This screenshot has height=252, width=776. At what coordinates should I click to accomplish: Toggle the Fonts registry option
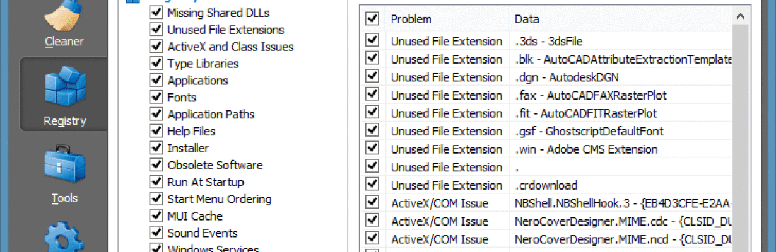[156, 98]
